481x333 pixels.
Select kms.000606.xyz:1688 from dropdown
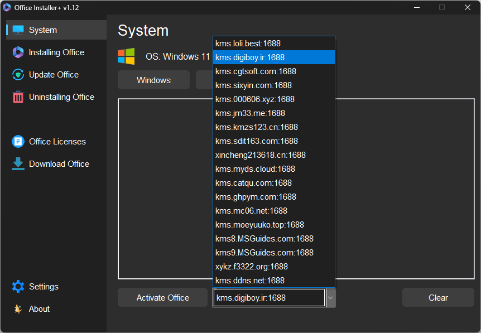point(274,99)
